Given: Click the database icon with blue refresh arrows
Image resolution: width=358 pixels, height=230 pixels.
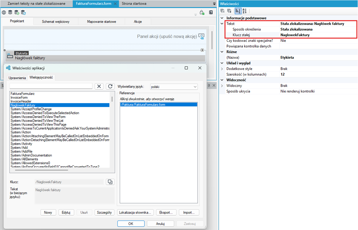Looking at the screenshot, I should pos(23,12).
